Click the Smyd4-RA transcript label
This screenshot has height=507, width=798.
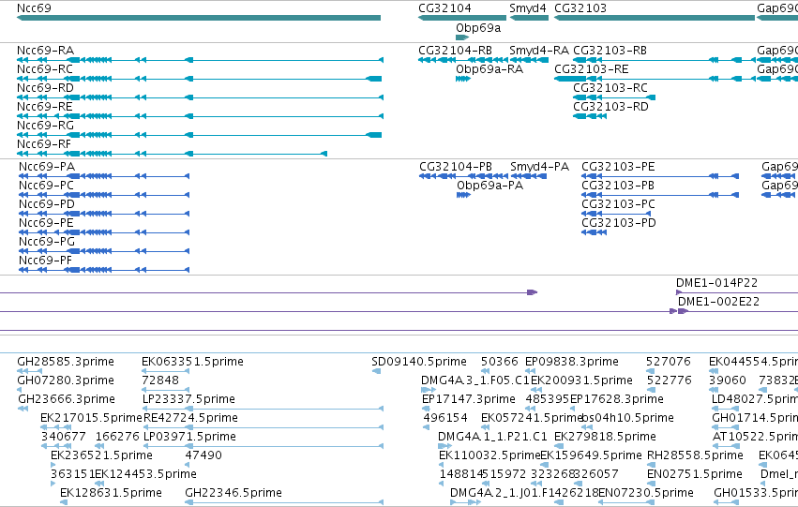(x=539, y=51)
